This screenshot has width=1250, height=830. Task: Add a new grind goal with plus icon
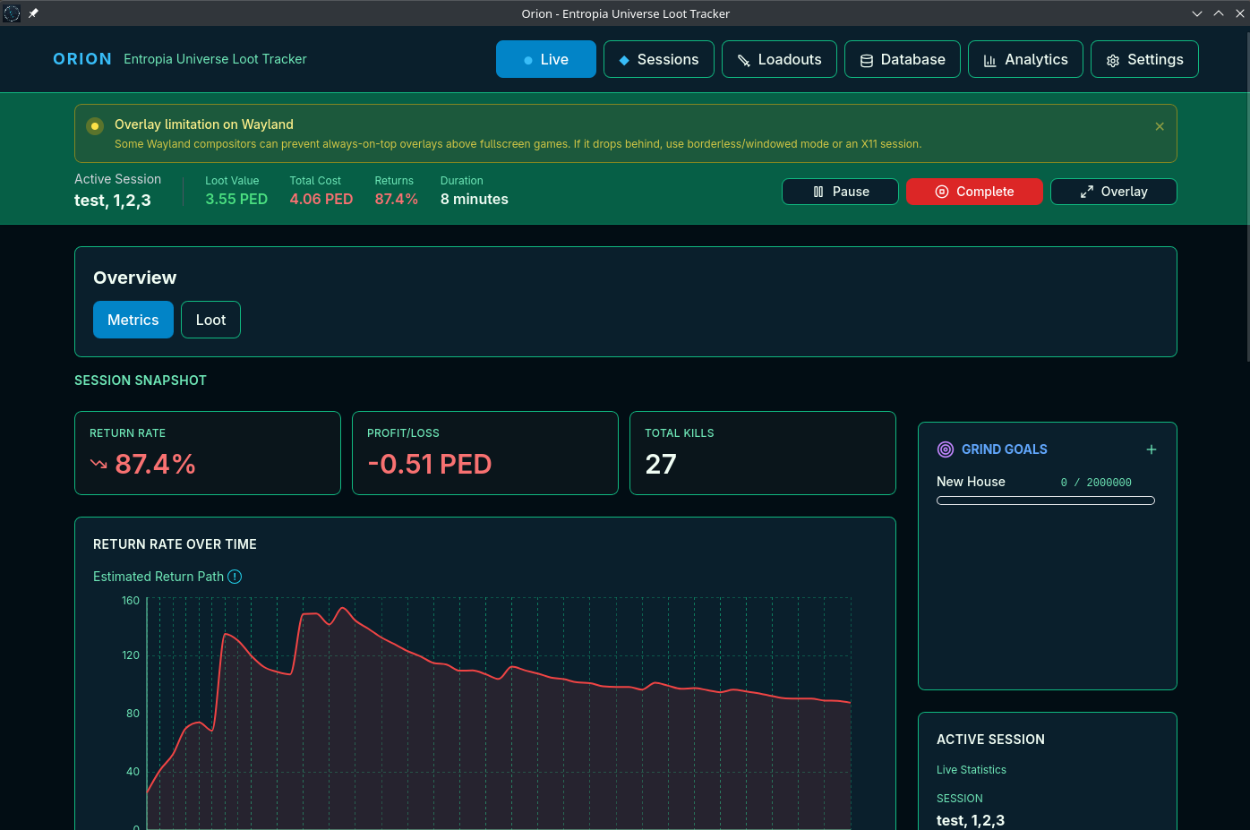tap(1152, 449)
